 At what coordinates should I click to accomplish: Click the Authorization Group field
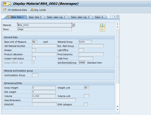35,75
